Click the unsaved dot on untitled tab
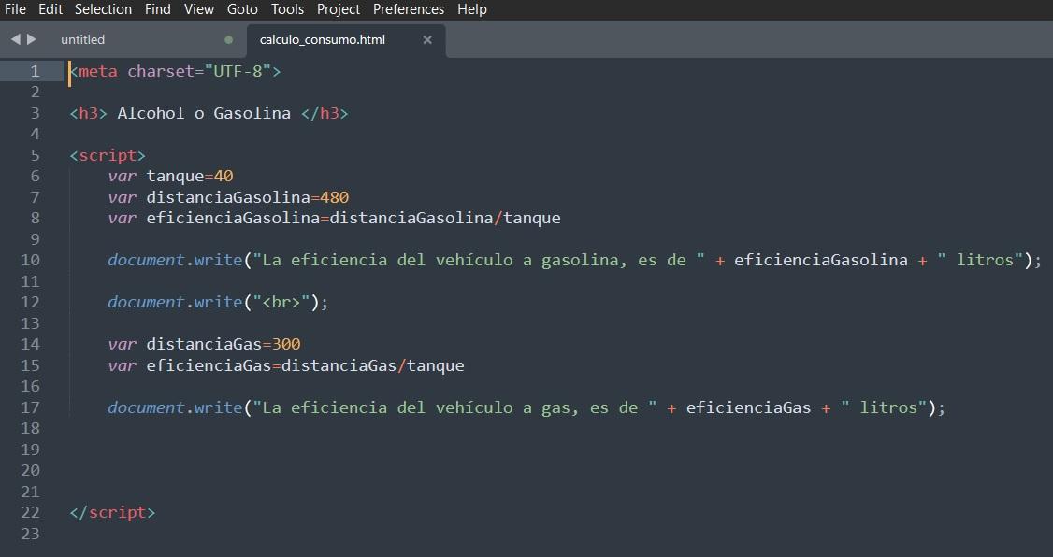 (228, 39)
